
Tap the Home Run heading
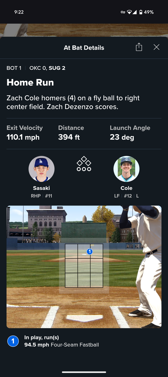click(30, 82)
